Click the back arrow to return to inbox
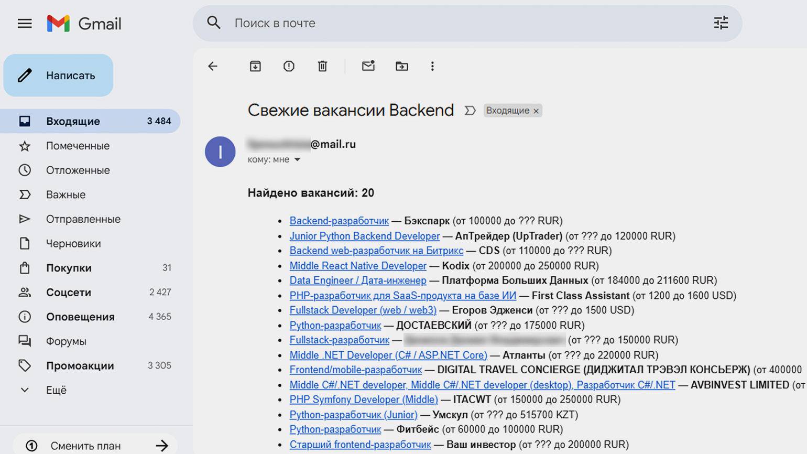The height and width of the screenshot is (454, 807). point(213,66)
